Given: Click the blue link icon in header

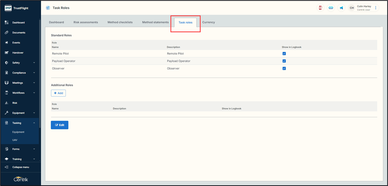Looking at the screenshot, I should pos(331,8).
